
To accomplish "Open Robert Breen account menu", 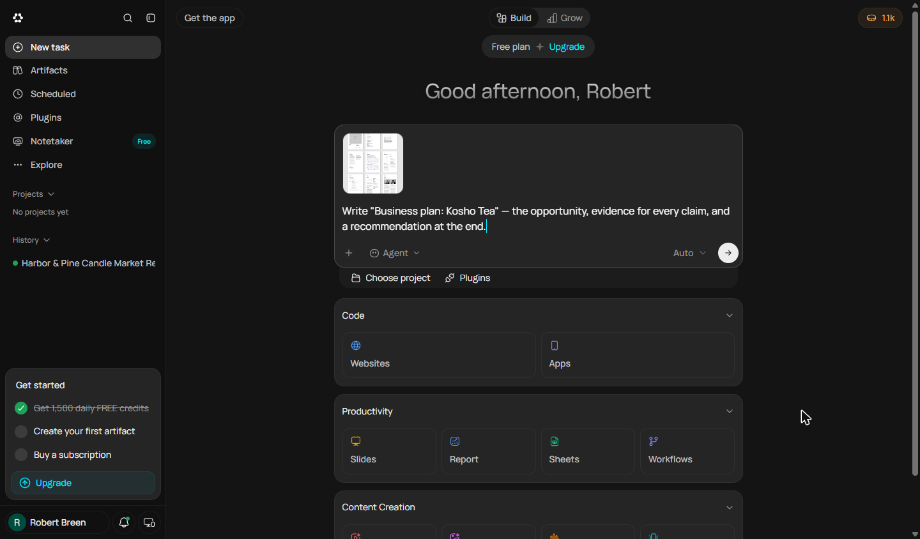I will click(57, 522).
